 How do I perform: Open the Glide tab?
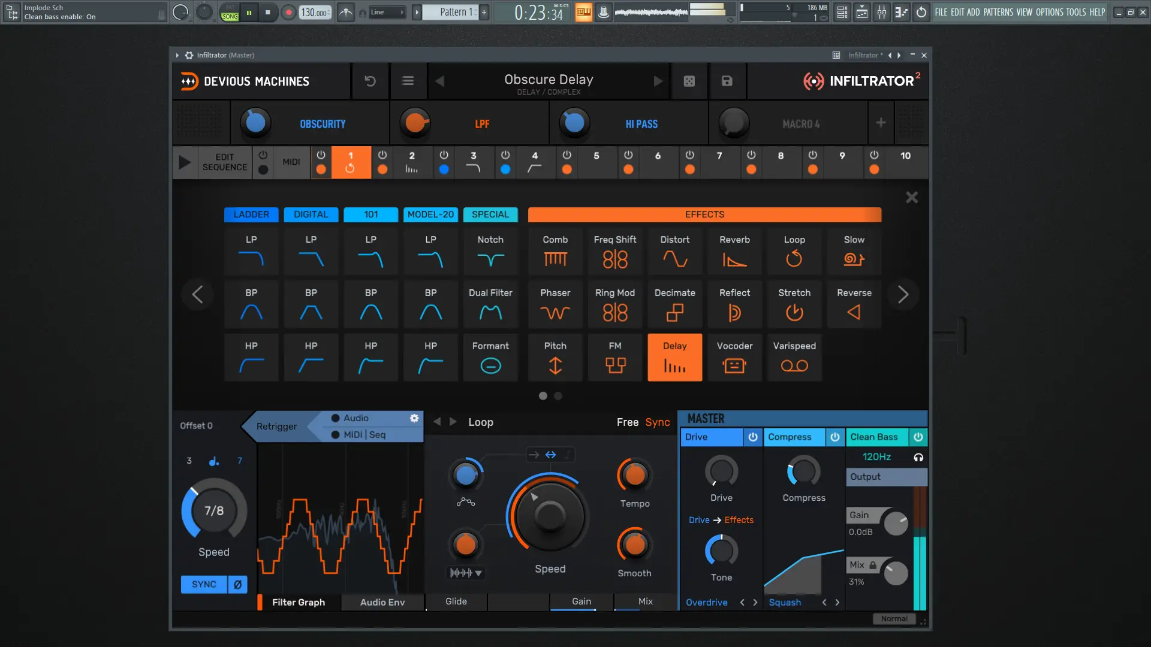click(456, 601)
